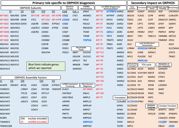Click the red gene MT-TL1
Viewport: 179px width, 128px height.
click(100, 48)
